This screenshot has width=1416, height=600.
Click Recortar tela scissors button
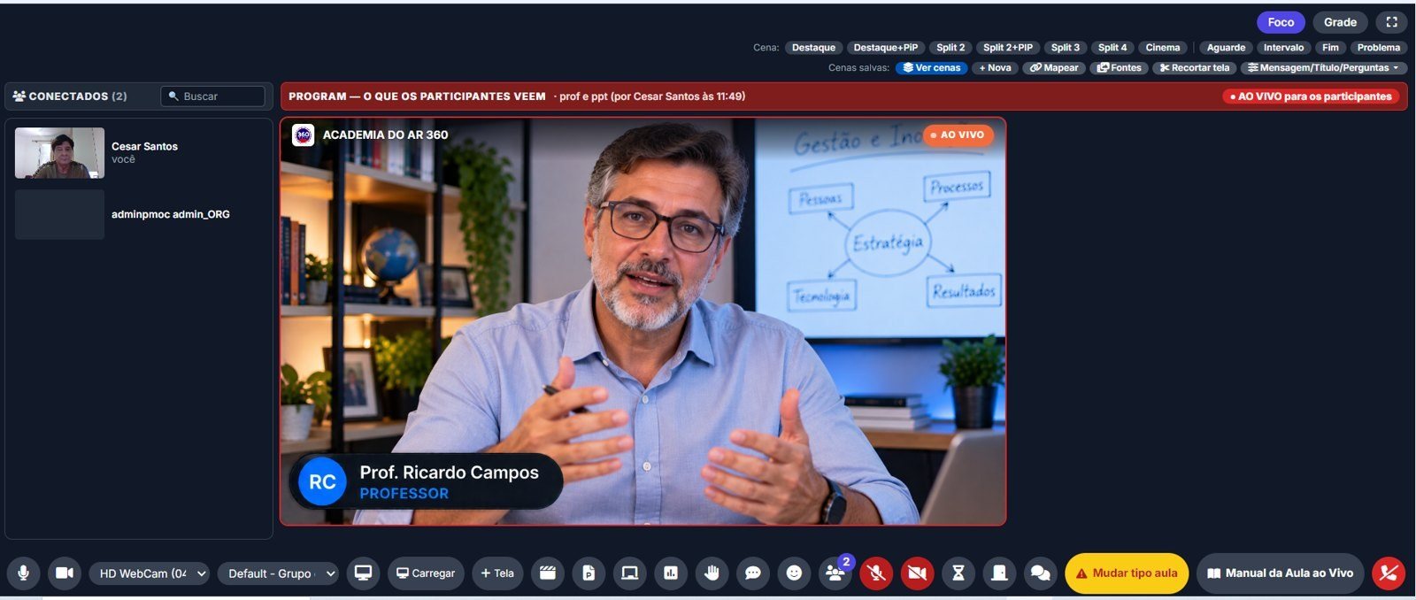[1195, 68]
